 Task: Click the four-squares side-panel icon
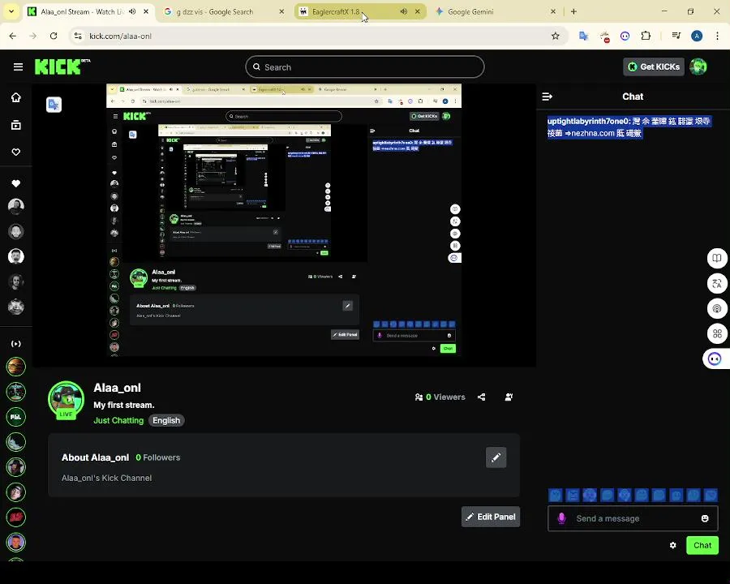pyautogui.click(x=717, y=333)
